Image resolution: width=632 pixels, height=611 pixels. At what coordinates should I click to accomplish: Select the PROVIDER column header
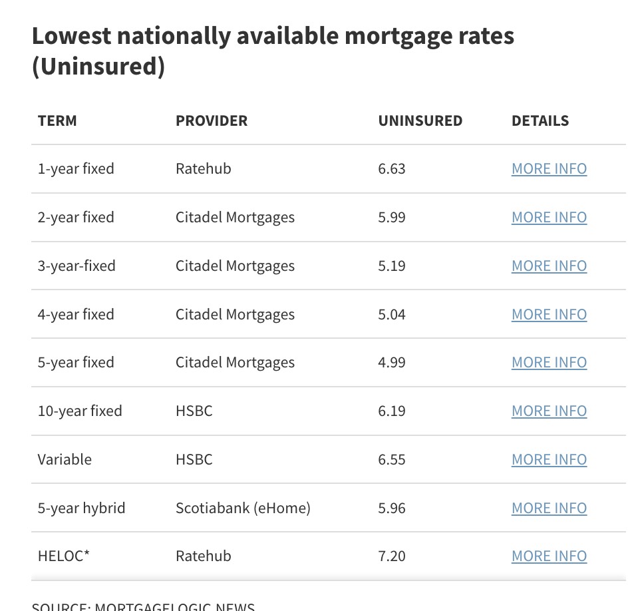[x=212, y=121]
